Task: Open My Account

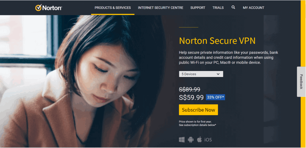Action: [253, 8]
